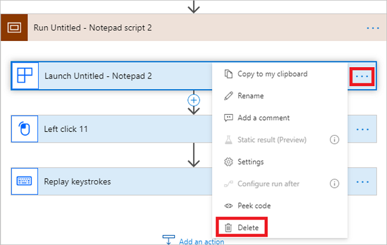Viewport: 387px width, 245px height.
Task: Select Peek code menu entry
Action: coord(254,206)
